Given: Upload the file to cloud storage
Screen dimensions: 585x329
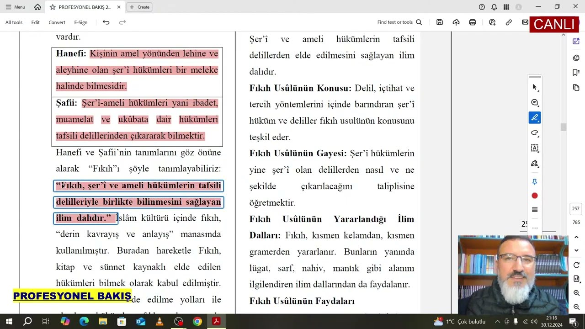Looking at the screenshot, I should point(456,22).
